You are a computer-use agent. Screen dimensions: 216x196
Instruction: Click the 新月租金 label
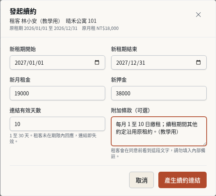pyautogui.click(x=20, y=80)
